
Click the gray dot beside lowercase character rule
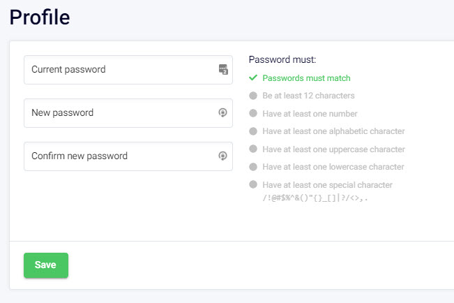pyautogui.click(x=253, y=167)
